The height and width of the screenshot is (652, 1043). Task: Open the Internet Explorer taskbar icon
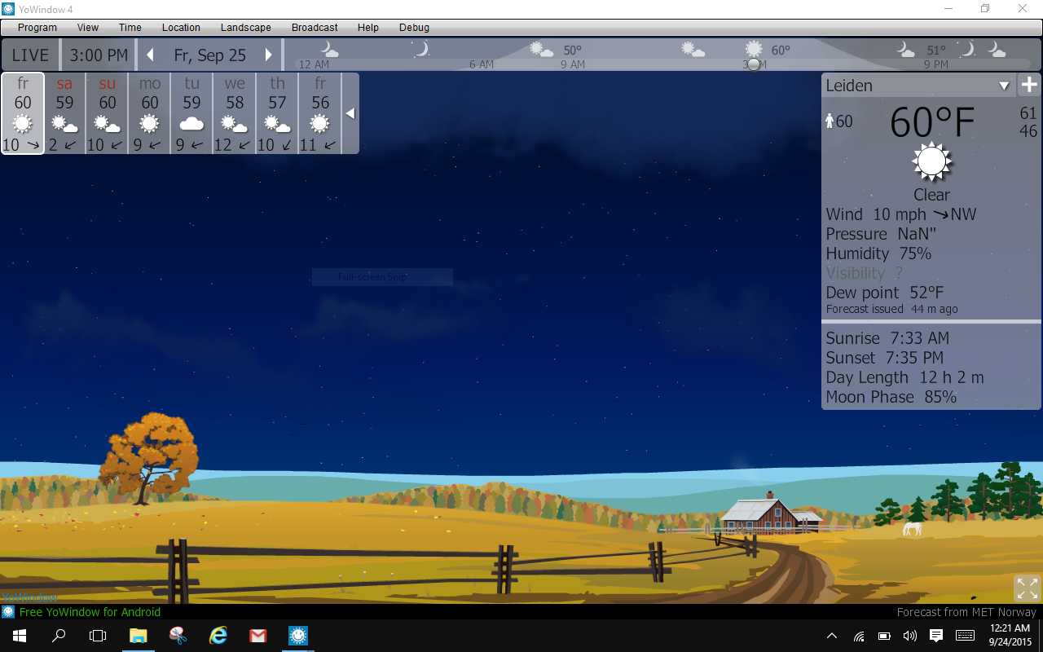coord(218,636)
